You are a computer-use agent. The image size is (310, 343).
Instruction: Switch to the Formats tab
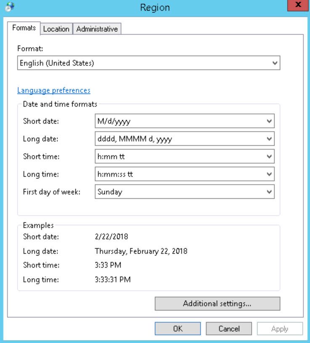24,28
